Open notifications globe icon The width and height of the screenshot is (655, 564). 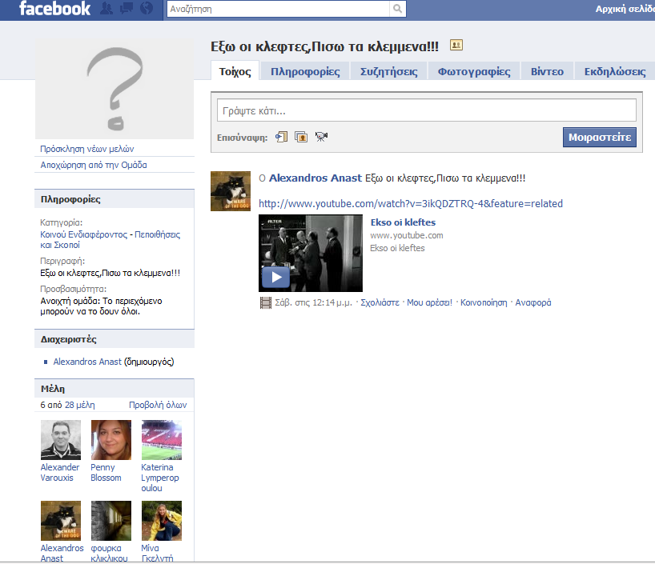147,8
